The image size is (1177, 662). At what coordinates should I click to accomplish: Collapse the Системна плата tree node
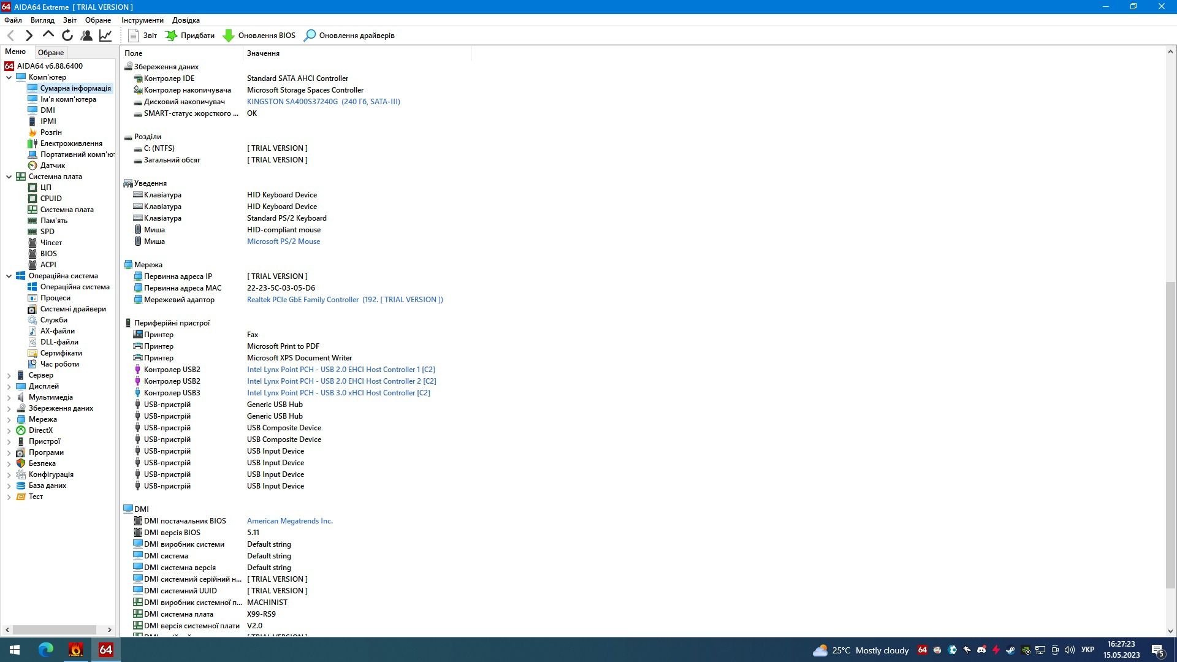pyautogui.click(x=9, y=177)
